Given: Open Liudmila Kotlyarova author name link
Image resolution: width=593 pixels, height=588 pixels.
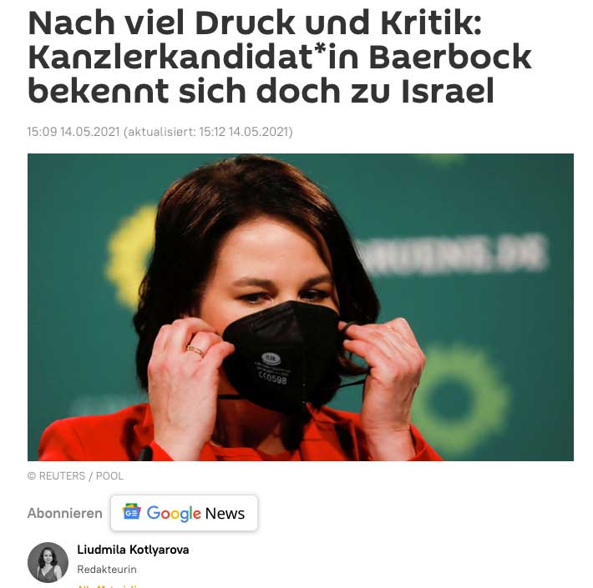Looking at the screenshot, I should (133, 550).
